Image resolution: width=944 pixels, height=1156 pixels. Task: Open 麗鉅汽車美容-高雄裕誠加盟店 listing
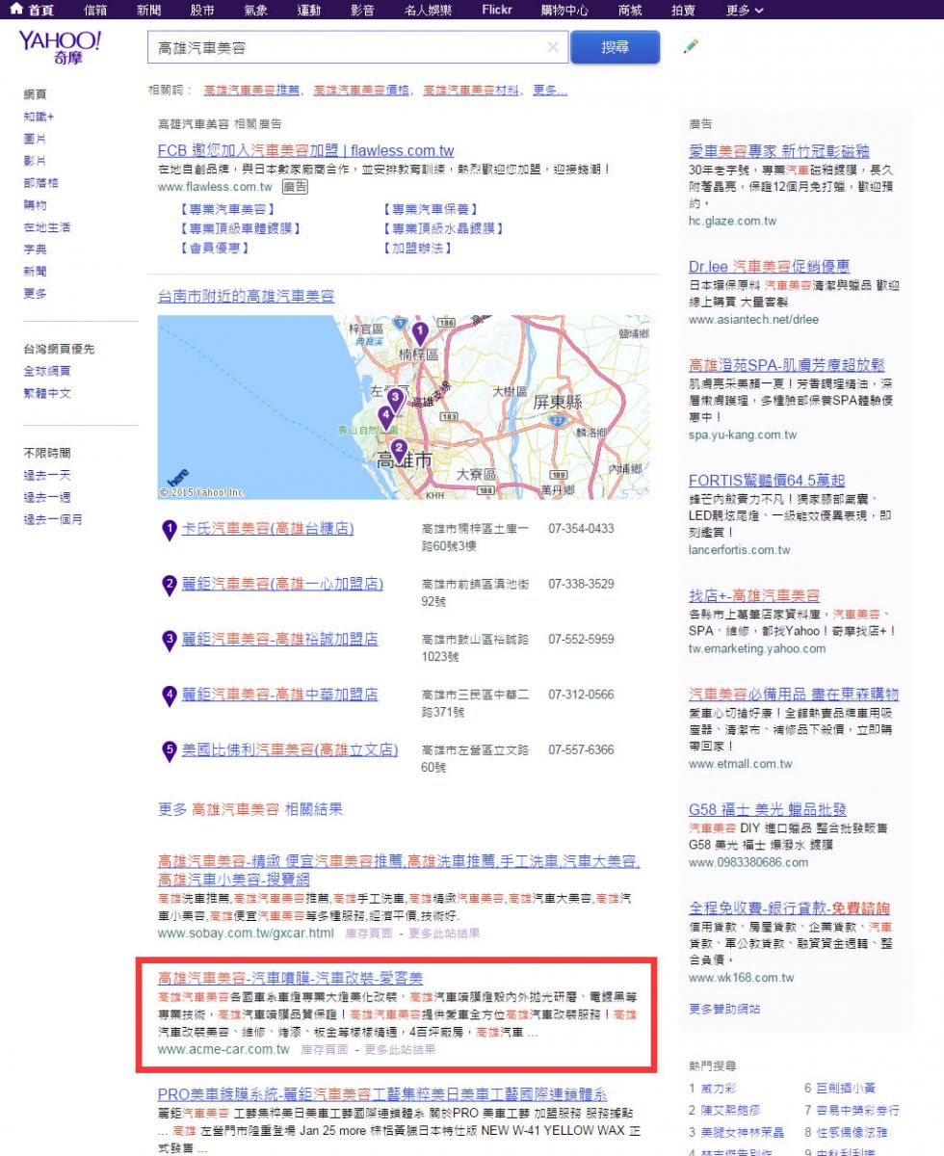(280, 639)
